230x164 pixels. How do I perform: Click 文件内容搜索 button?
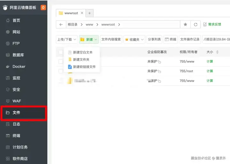(x=111, y=39)
